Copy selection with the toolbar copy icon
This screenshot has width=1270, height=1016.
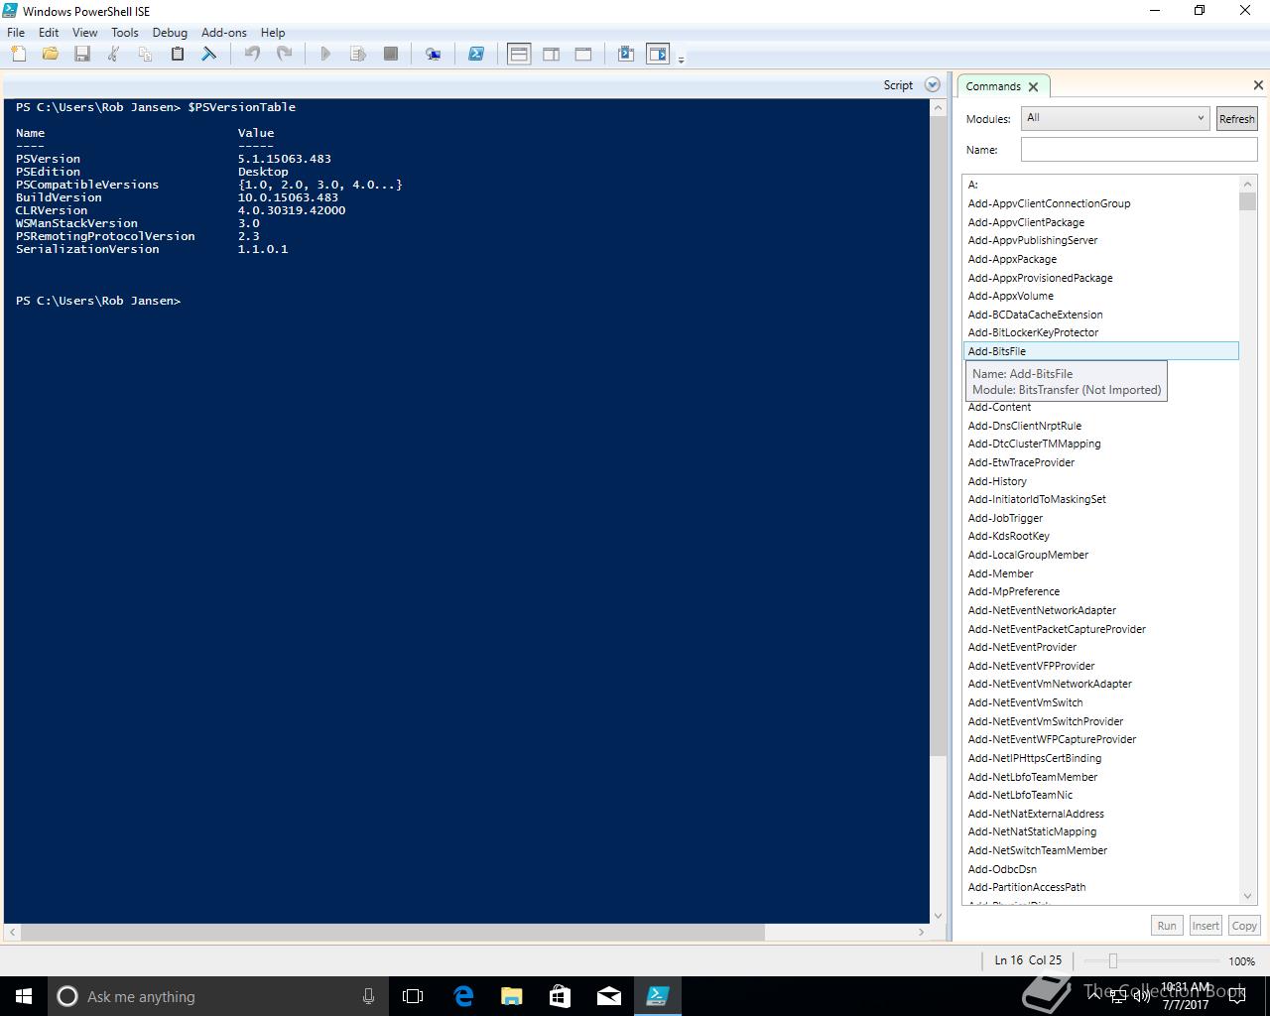pos(146,55)
